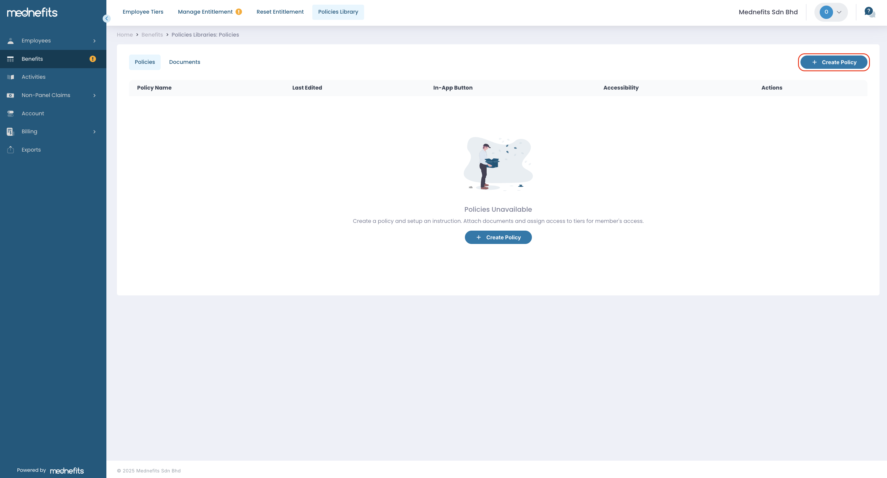887x478 pixels.
Task: Click the Employees person icon
Action: (11, 41)
